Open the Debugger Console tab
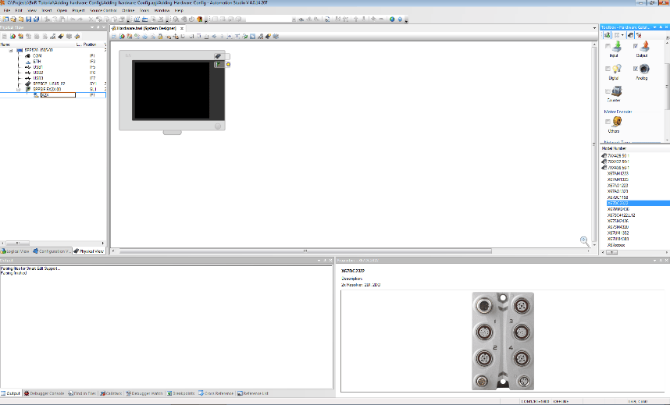The height and width of the screenshot is (405, 670). pyautogui.click(x=45, y=393)
